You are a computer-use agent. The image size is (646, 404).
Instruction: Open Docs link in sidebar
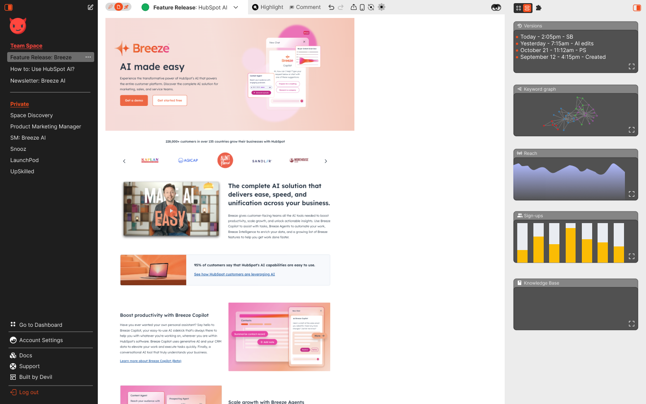(x=21, y=356)
